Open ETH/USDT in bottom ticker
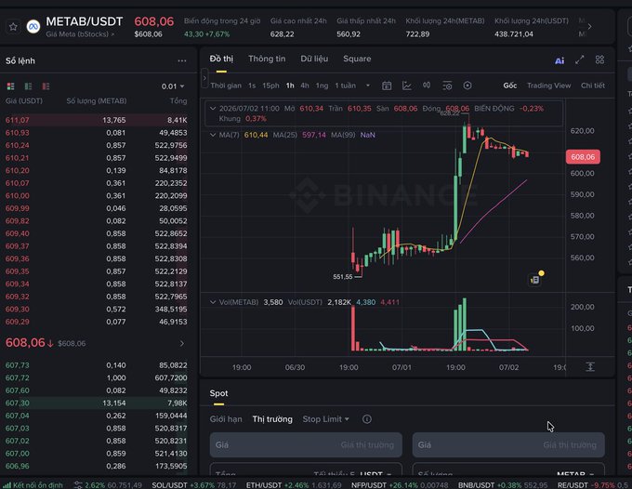632x489 pixels. coord(294,485)
